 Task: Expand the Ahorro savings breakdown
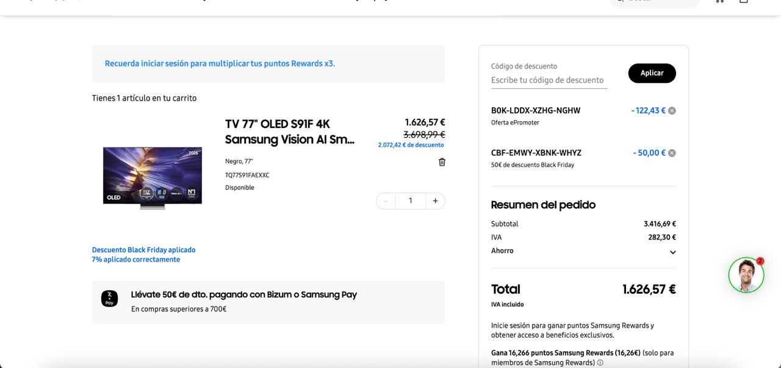tap(672, 252)
